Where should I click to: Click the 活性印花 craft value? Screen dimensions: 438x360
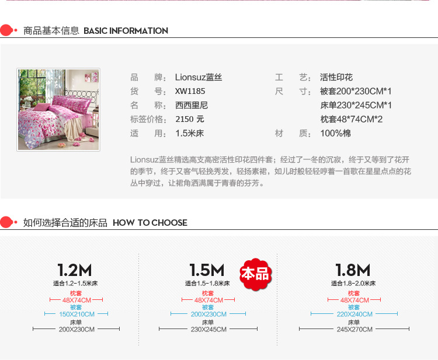pos(336,77)
